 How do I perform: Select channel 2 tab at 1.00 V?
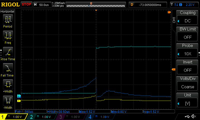pyautogui.click(x=41, y=117)
